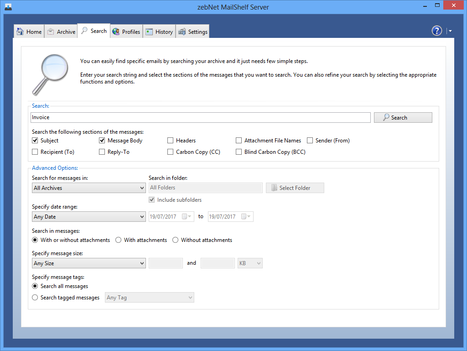467x351 pixels.
Task: Uncheck the Subject checkbox
Action: click(35, 141)
